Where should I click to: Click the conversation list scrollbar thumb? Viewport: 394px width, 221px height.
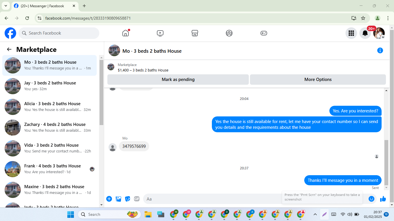[101, 92]
